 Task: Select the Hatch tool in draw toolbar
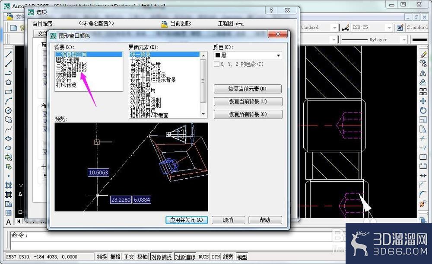[9, 185]
